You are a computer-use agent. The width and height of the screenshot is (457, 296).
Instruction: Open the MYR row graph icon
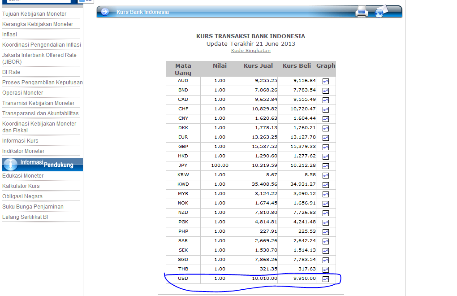coord(326,194)
